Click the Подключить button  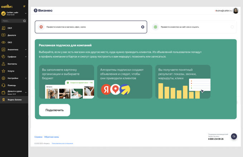coord(54,110)
